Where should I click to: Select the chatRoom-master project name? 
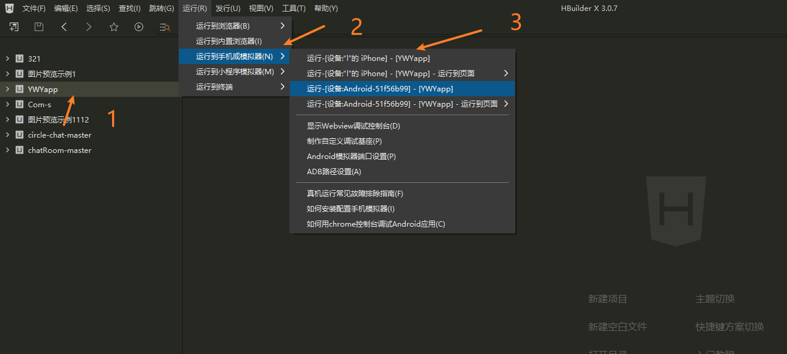point(60,150)
